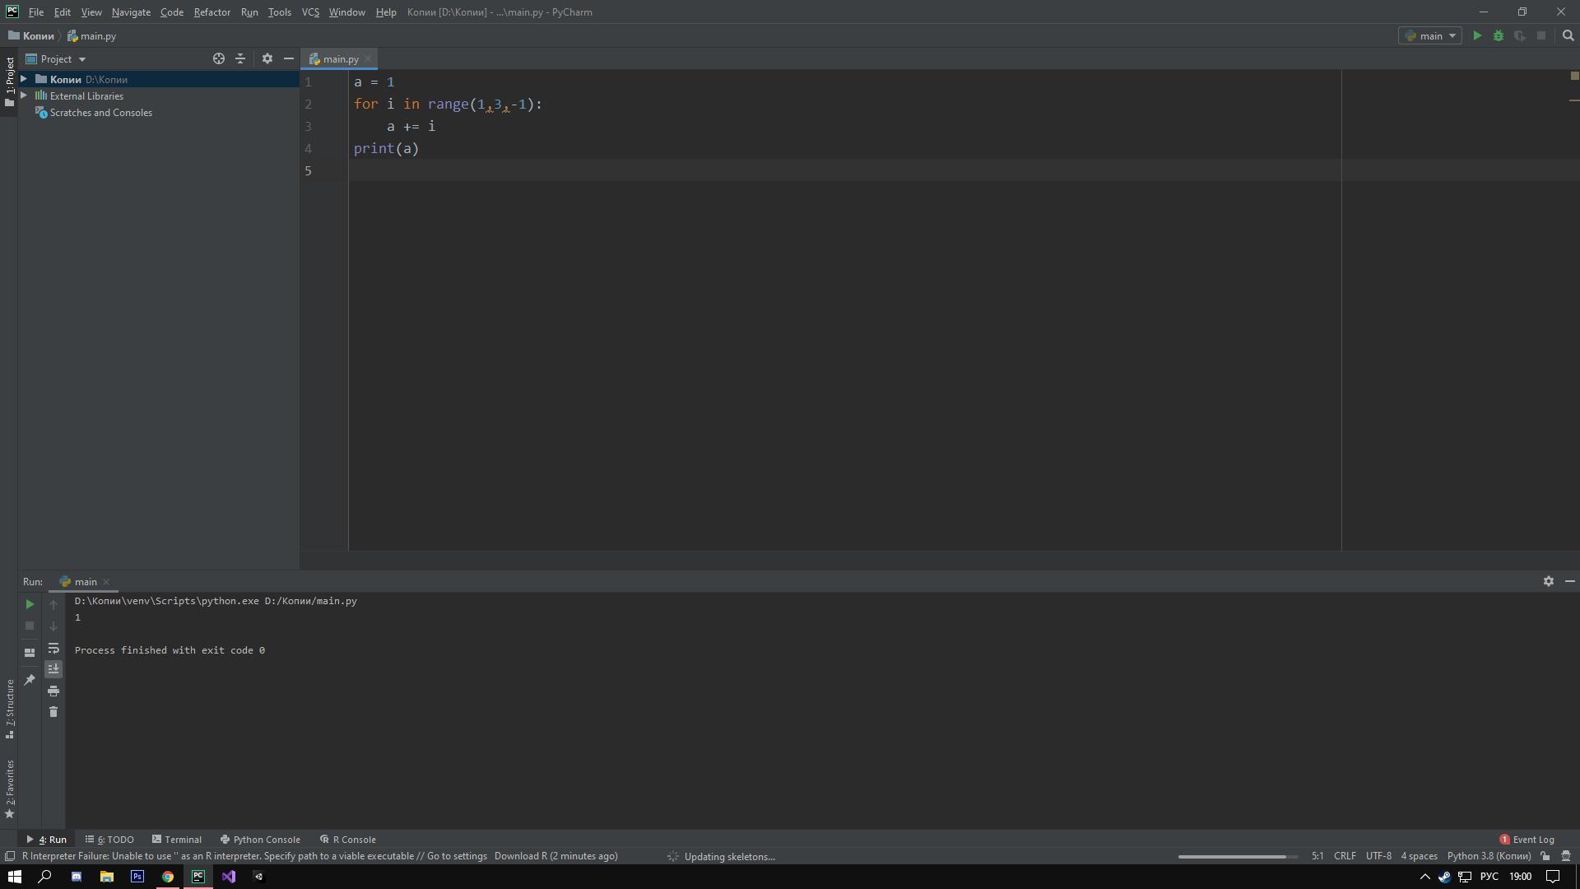Expand External Libraries node
1580x889 pixels.
tap(24, 95)
